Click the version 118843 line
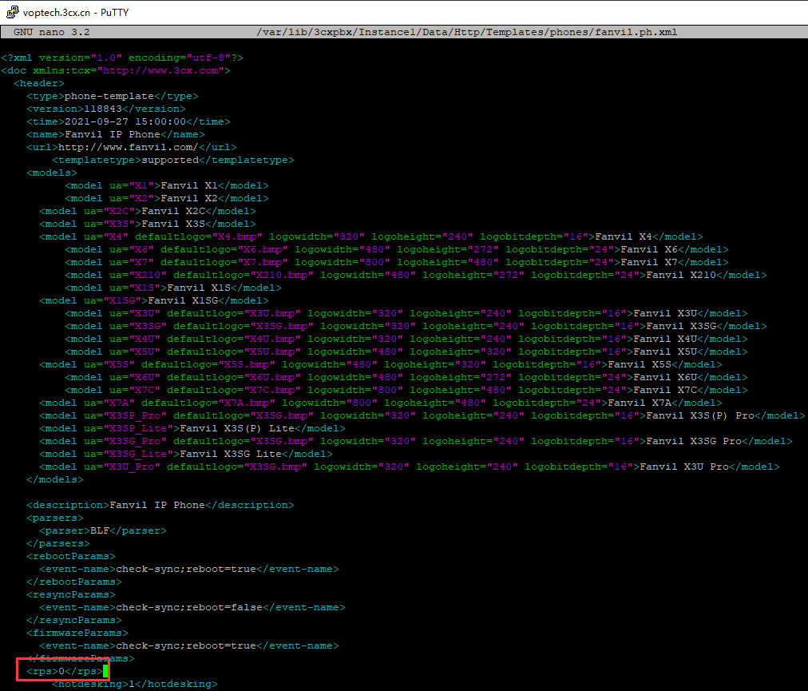 pos(106,109)
